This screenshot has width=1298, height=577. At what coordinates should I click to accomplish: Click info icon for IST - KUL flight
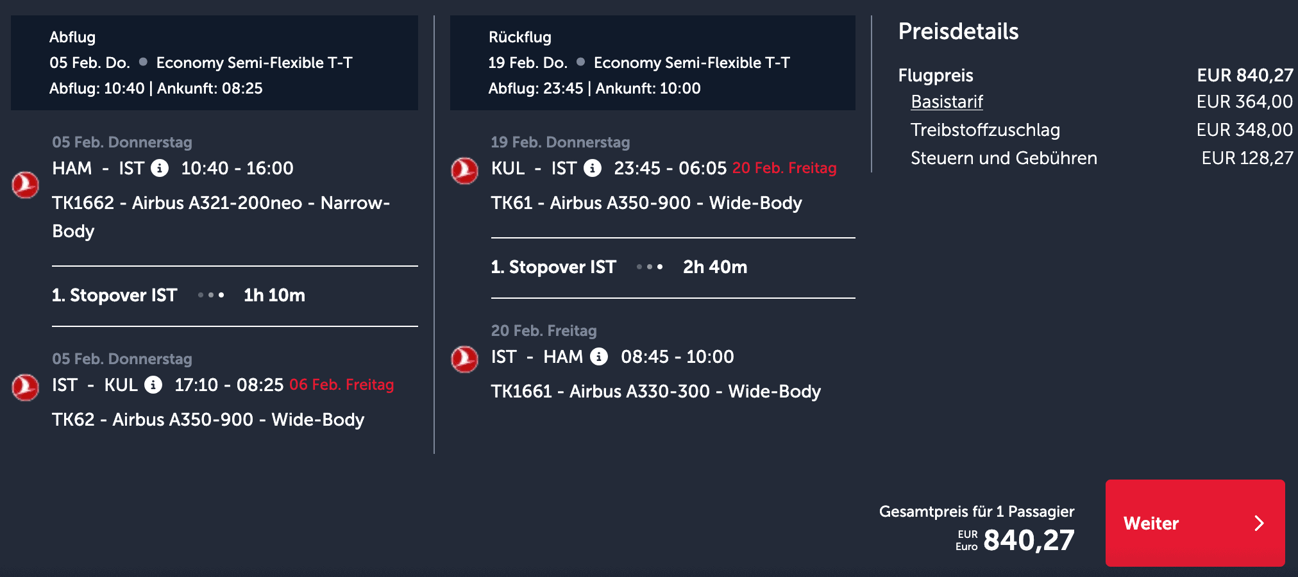pyautogui.click(x=153, y=385)
